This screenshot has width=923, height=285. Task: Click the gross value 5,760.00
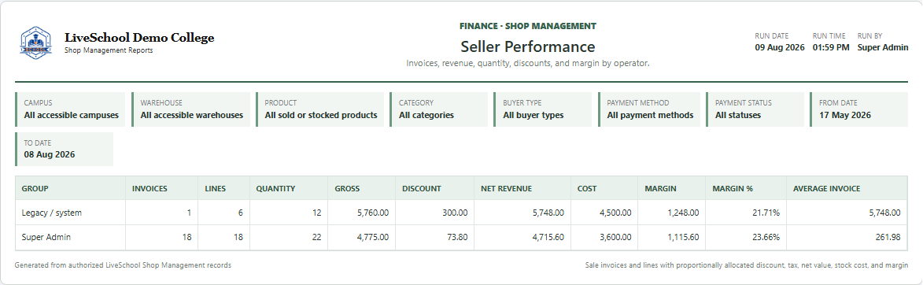tap(373, 213)
